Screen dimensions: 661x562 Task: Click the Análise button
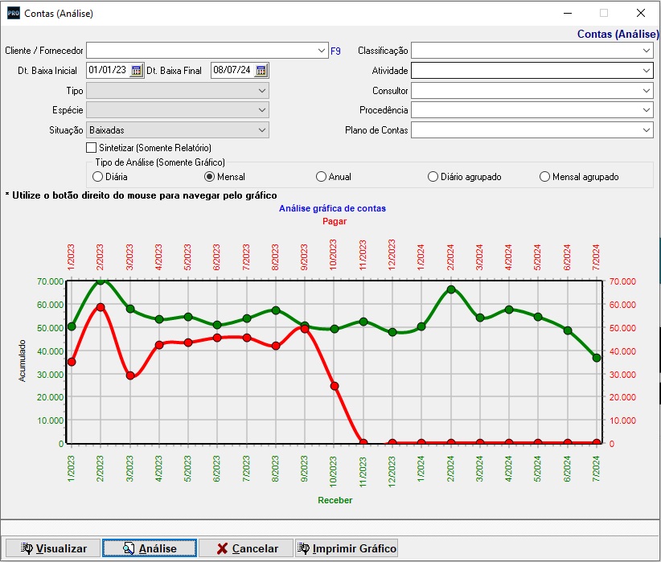[x=150, y=548]
